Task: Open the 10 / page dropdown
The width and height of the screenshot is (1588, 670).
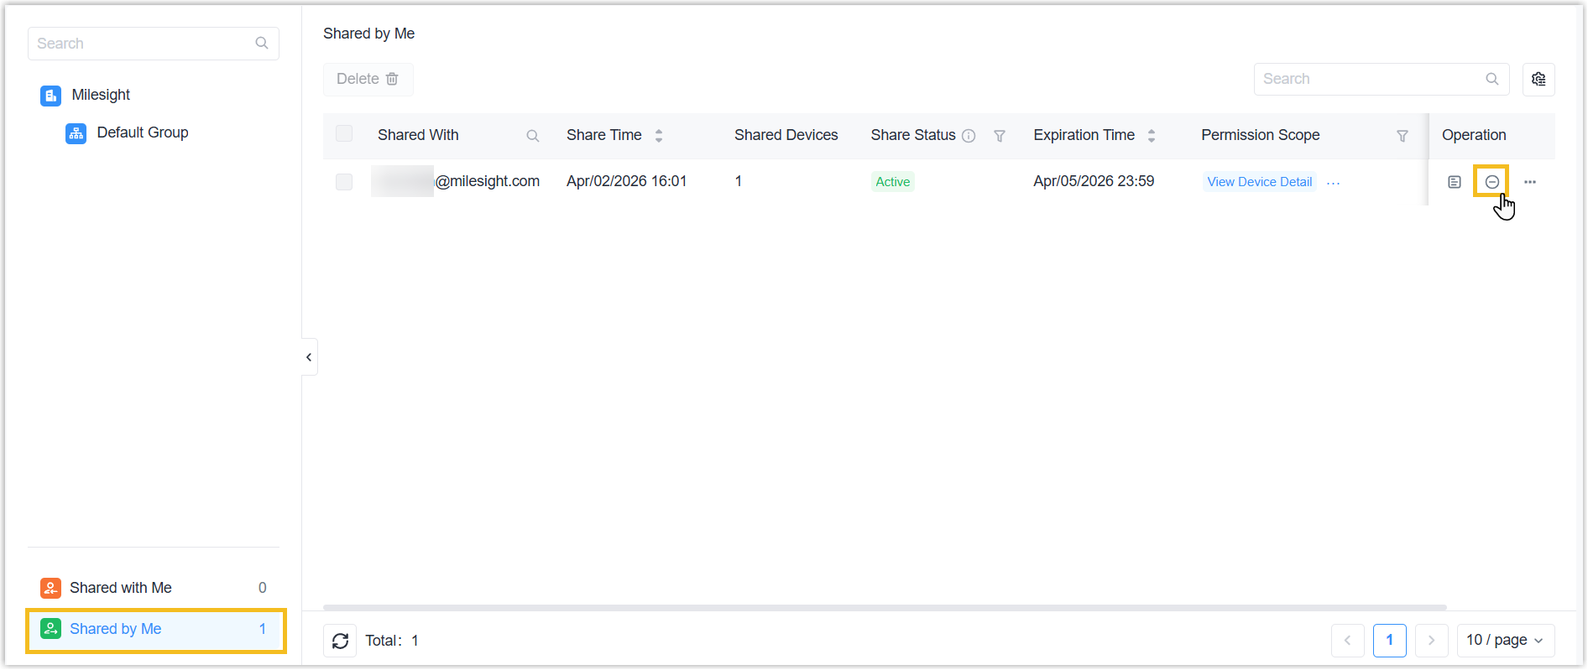Action: click(1505, 641)
